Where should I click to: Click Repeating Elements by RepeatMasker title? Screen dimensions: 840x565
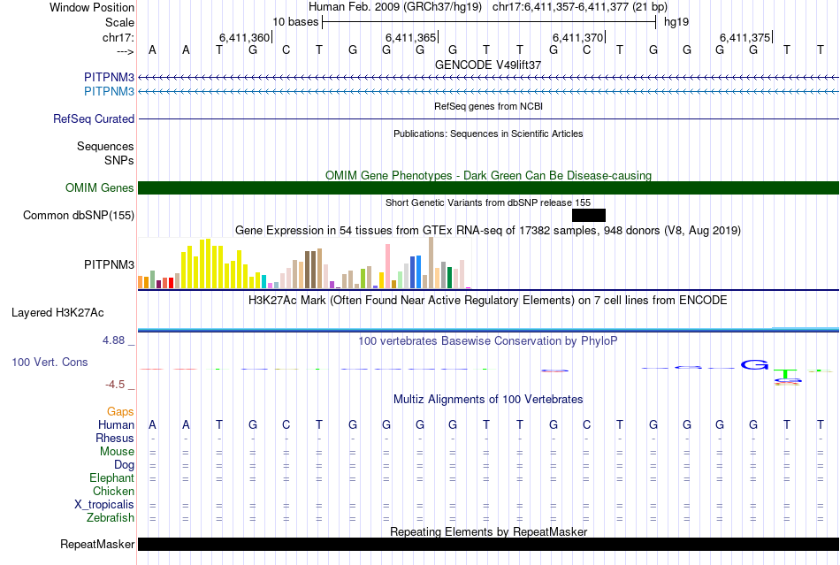(488, 531)
